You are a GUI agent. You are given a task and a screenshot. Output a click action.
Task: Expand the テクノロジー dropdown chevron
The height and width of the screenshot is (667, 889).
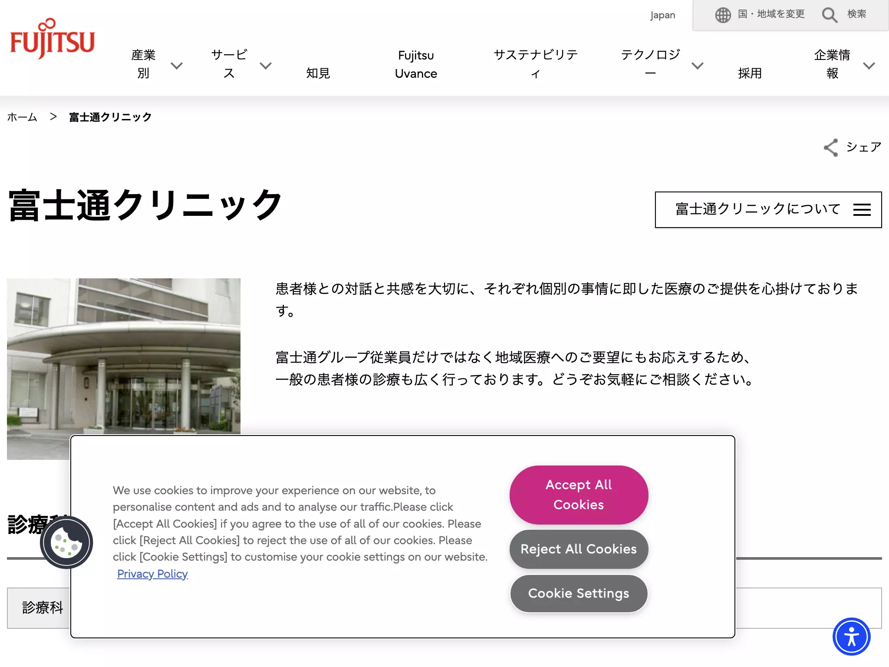pyautogui.click(x=697, y=66)
